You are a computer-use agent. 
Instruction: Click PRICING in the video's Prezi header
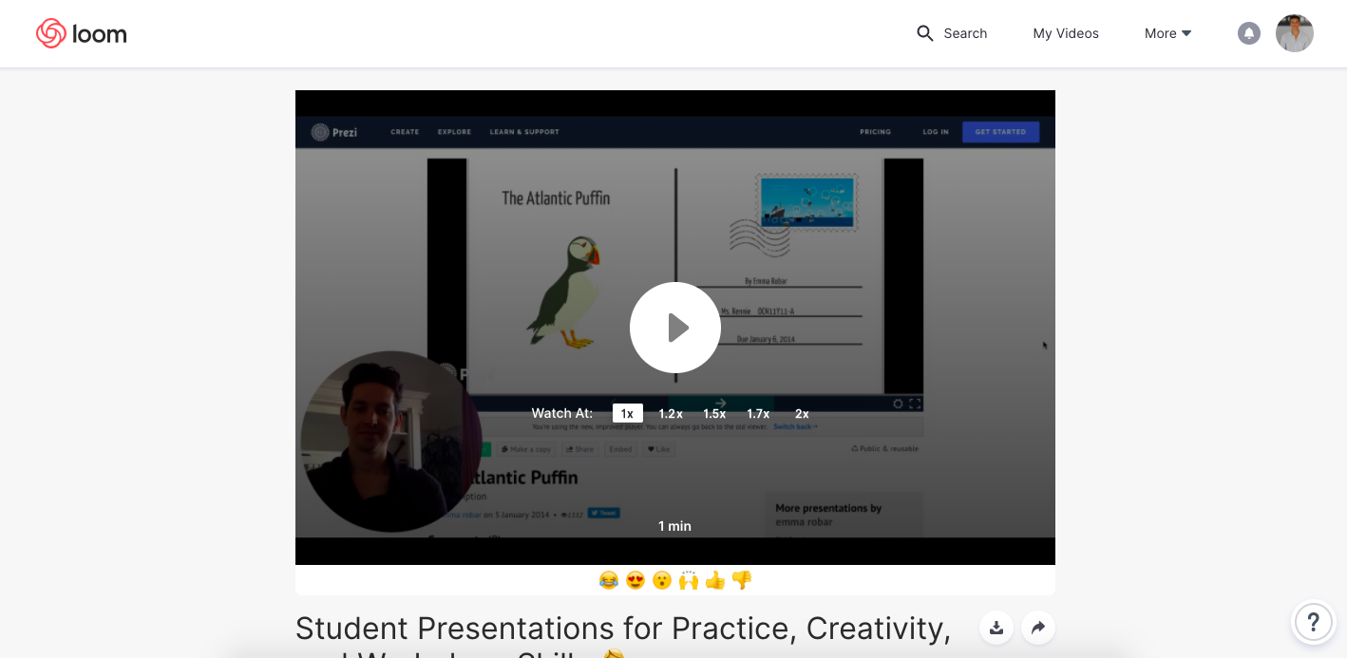coord(875,132)
